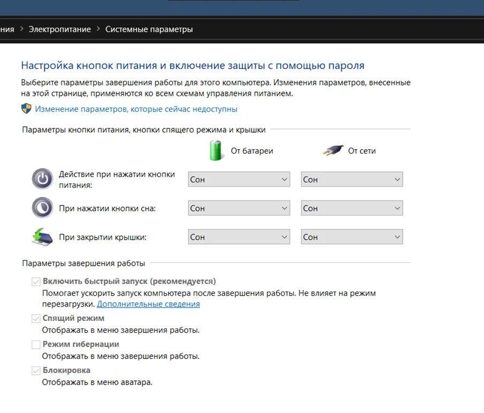Click breadcrumb chevron before Электропитание
The image size is (484, 413).
coord(22,29)
